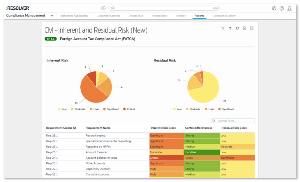
Task: Open the user profile icon
Action: point(289,8)
